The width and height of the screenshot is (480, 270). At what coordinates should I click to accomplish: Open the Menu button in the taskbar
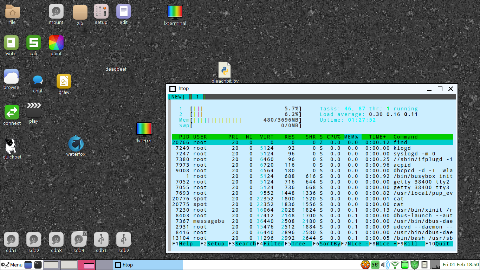coord(12,265)
